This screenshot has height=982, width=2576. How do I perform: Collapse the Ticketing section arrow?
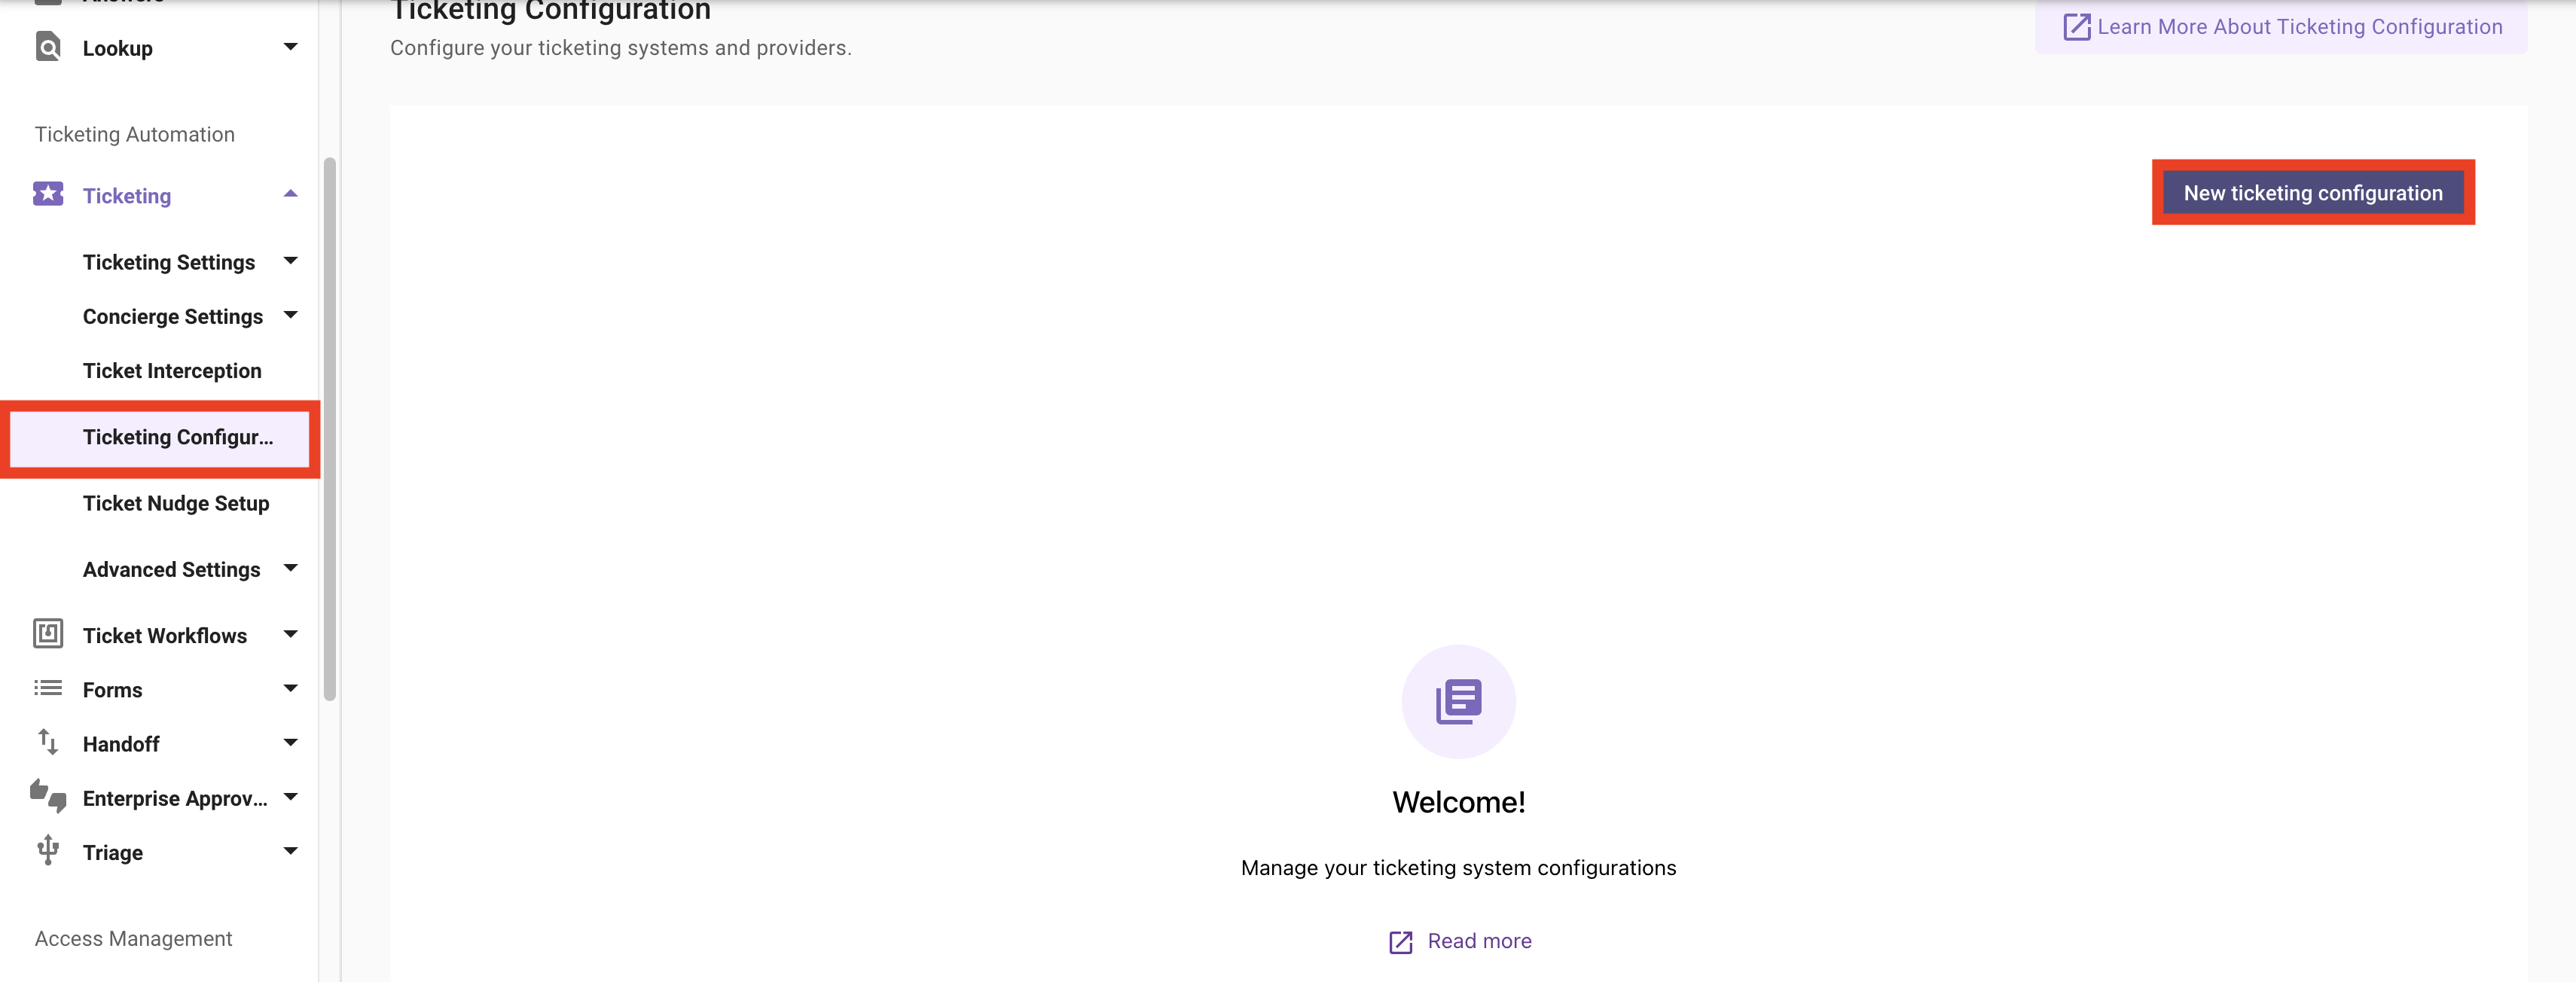[x=290, y=194]
